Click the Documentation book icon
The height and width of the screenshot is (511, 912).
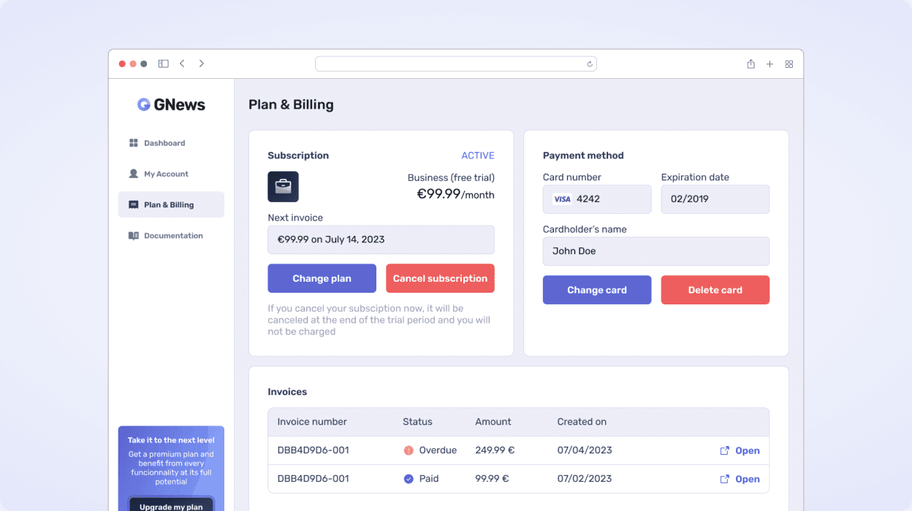[x=134, y=236]
